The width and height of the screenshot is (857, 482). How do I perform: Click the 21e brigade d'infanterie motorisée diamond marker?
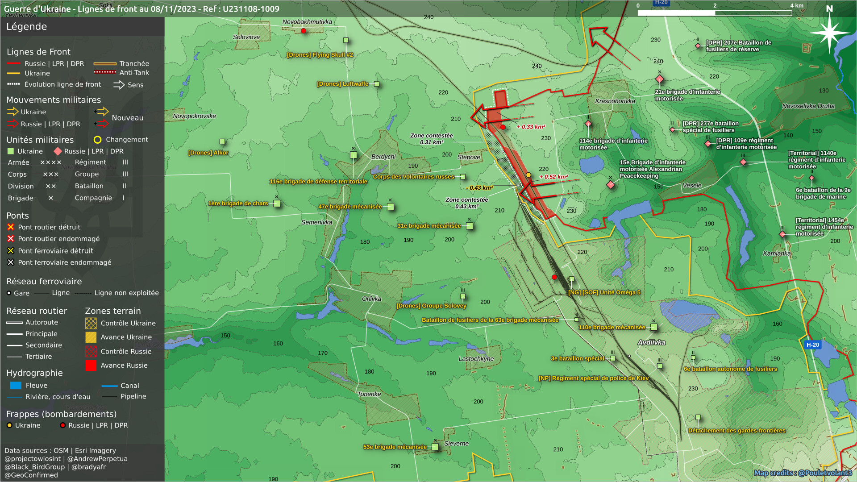[x=659, y=79]
